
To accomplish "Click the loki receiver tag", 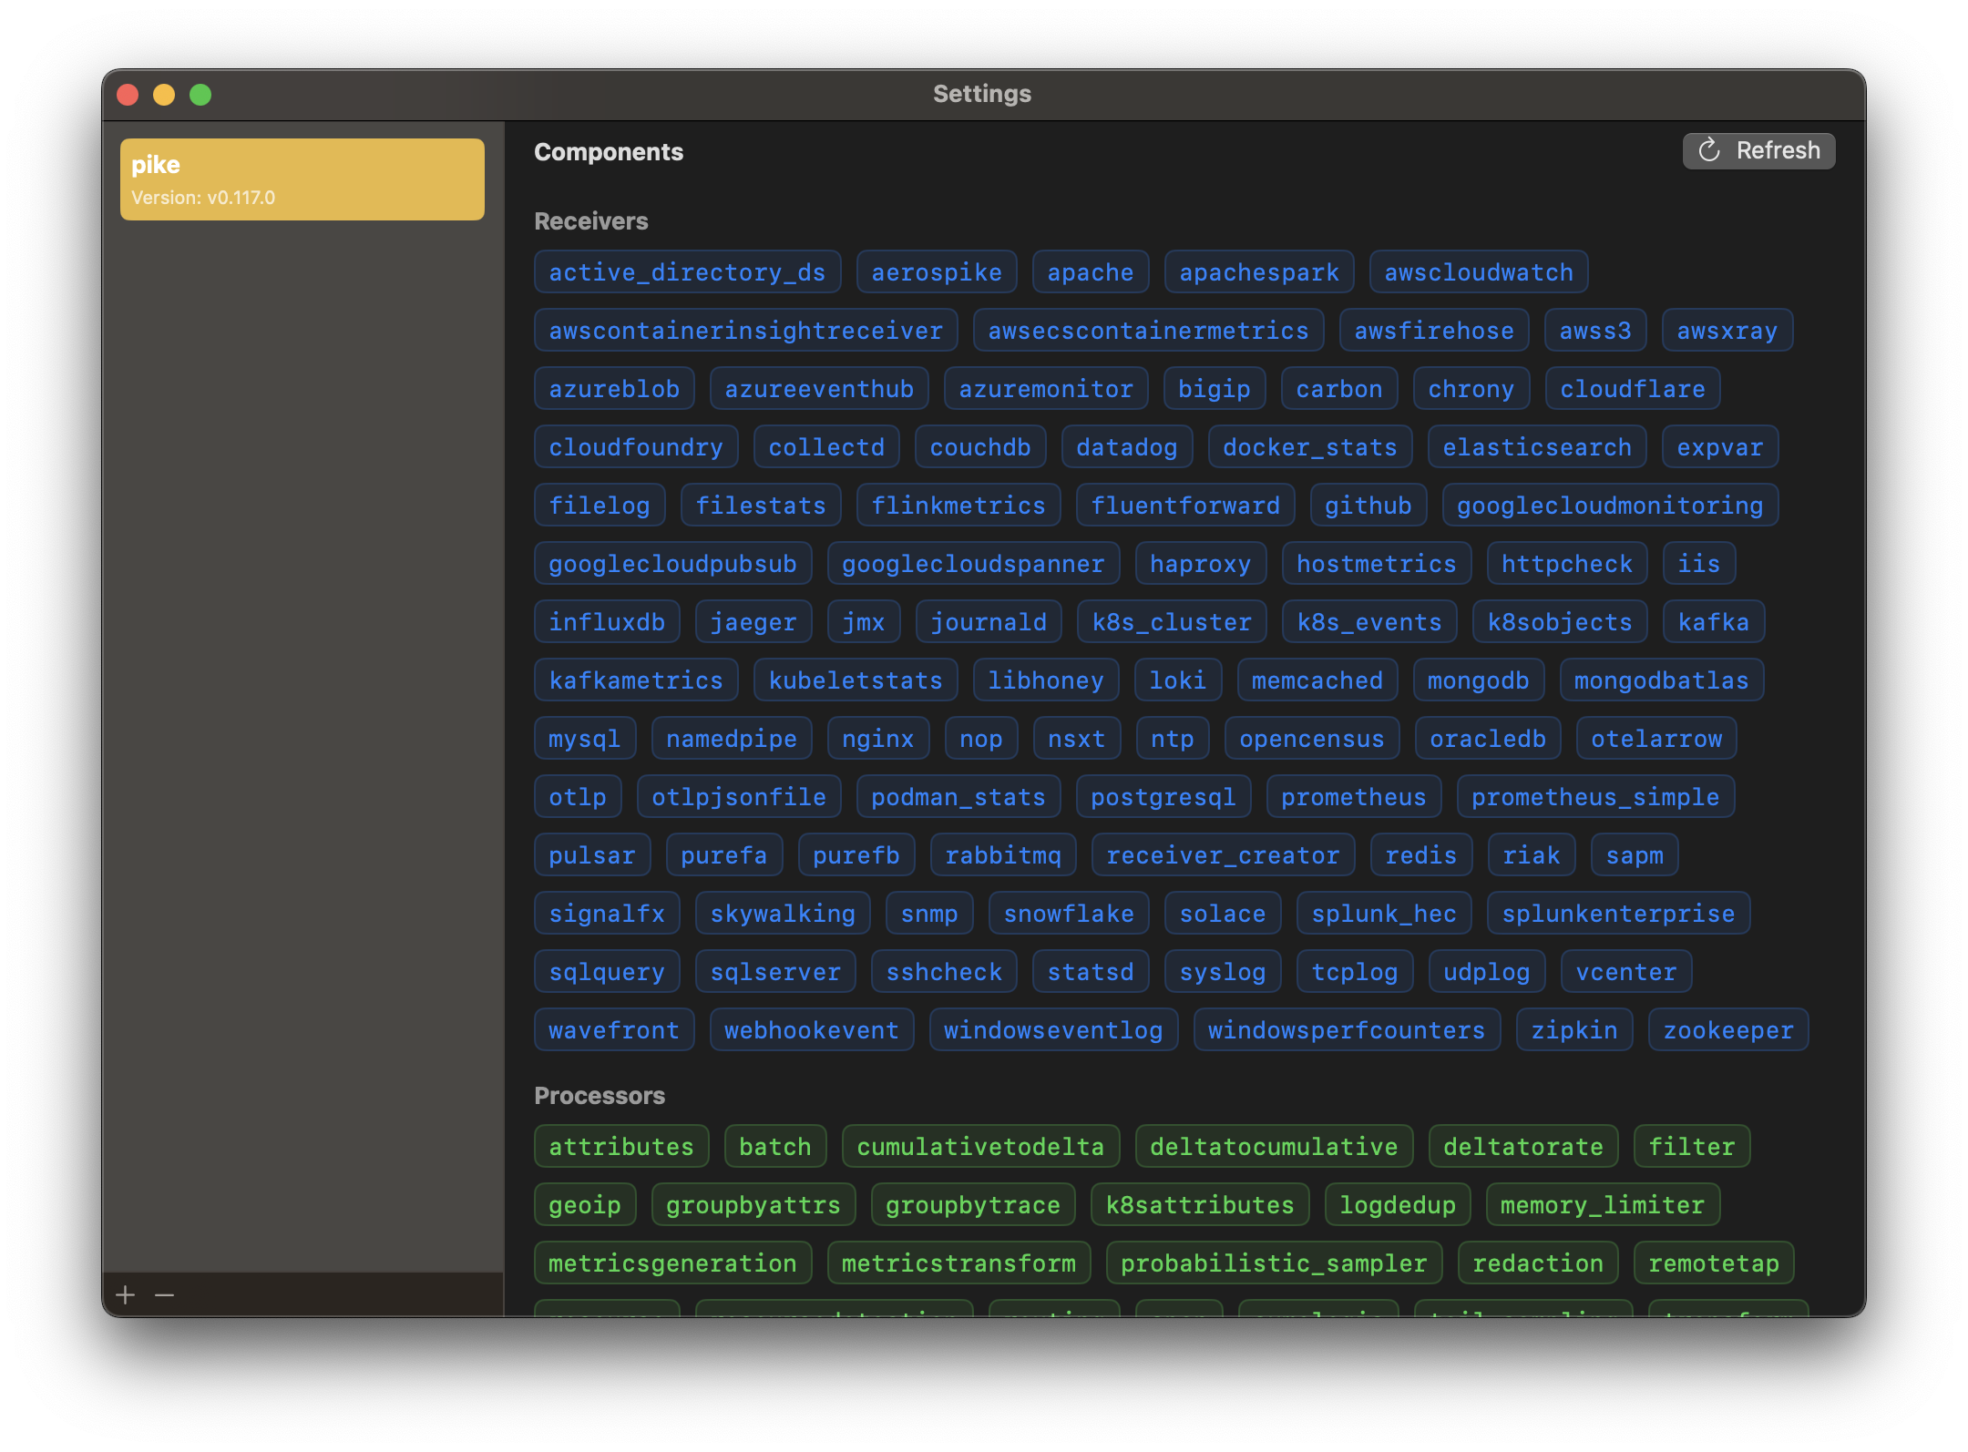I will [x=1177, y=680].
